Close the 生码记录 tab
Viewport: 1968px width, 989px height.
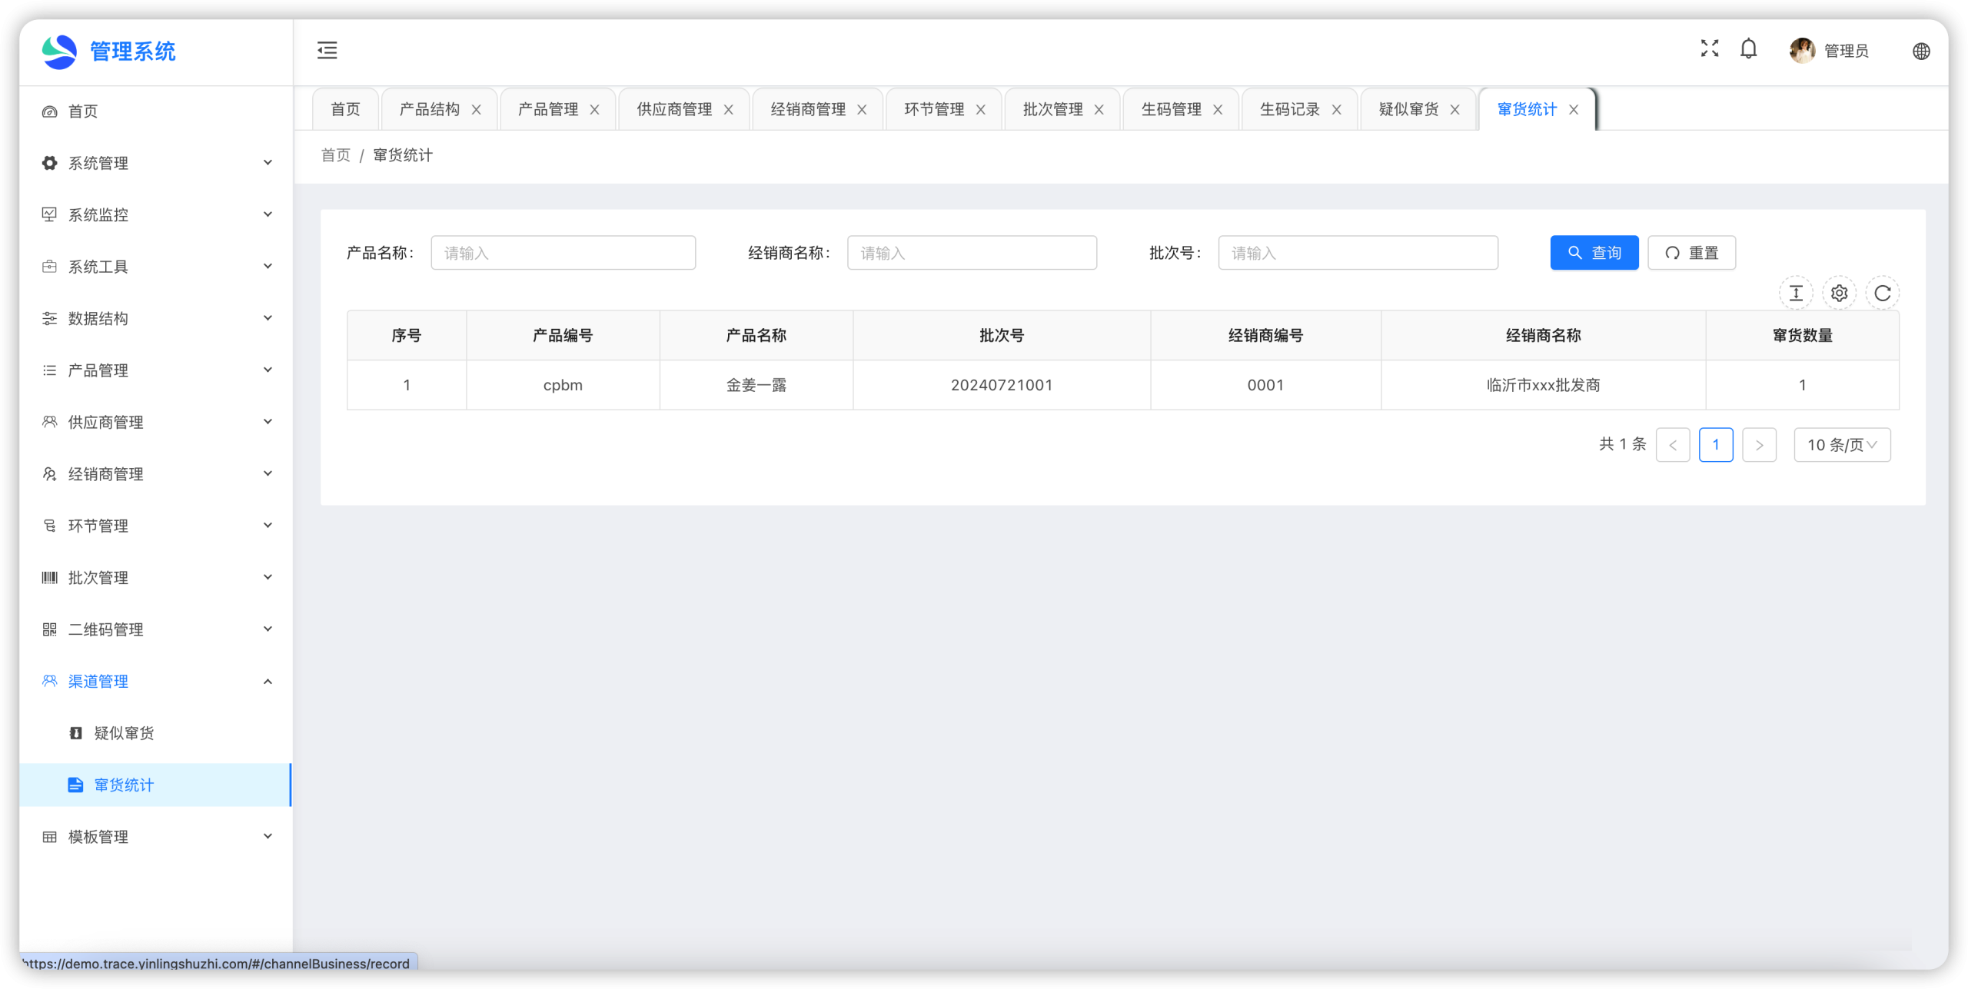1336,110
